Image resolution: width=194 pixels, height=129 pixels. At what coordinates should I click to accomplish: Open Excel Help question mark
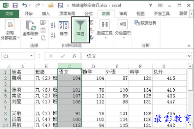coord(150,5)
